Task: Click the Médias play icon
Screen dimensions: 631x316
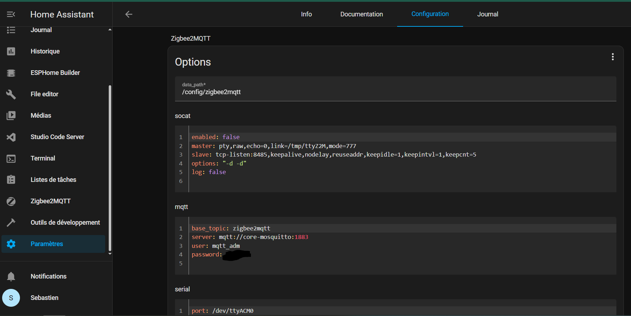Action: 11,116
